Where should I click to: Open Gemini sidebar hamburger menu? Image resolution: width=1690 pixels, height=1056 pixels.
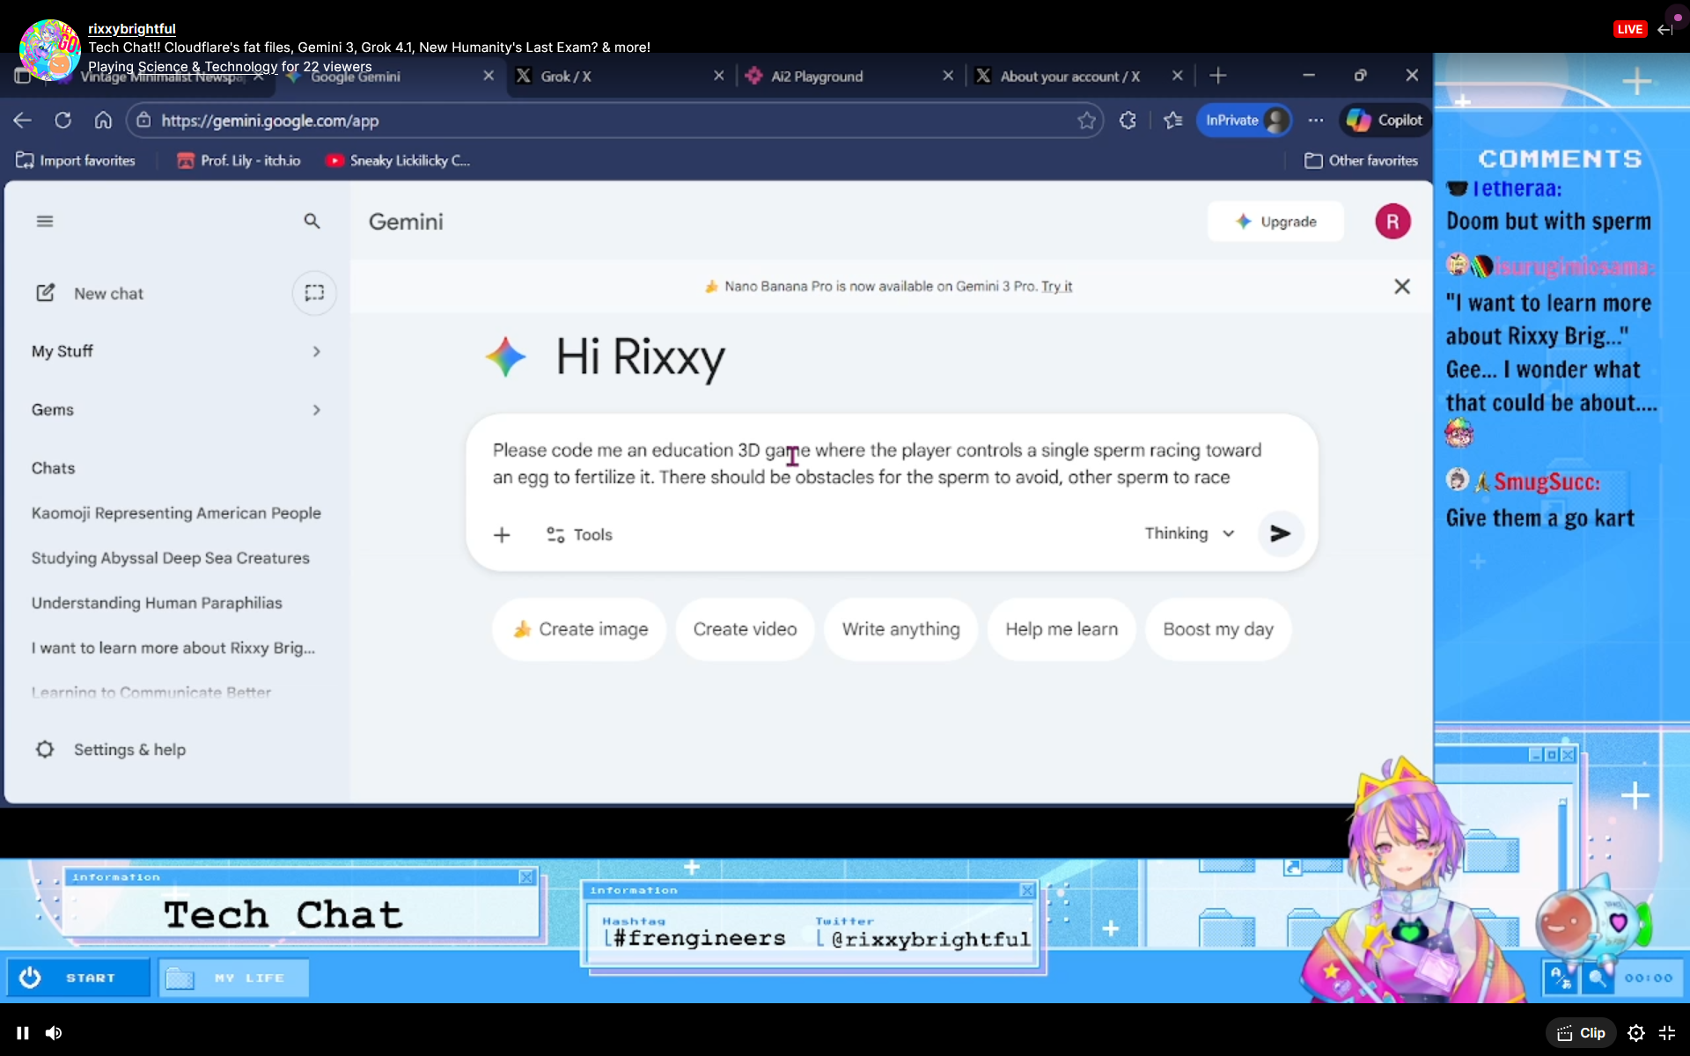45,221
